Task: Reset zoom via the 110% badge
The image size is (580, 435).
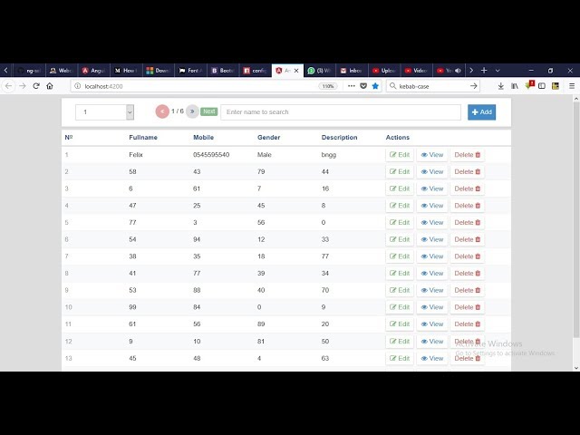Action: coord(328,86)
